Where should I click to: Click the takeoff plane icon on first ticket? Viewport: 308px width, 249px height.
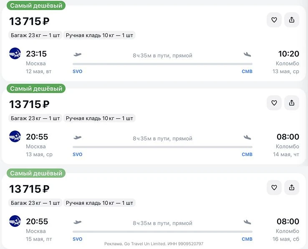click(77, 54)
